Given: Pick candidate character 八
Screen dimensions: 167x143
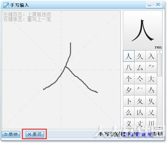Looking at the screenshot, I should pos(129,67).
